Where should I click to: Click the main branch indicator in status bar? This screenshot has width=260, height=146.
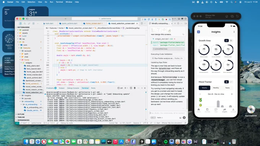click(23, 123)
